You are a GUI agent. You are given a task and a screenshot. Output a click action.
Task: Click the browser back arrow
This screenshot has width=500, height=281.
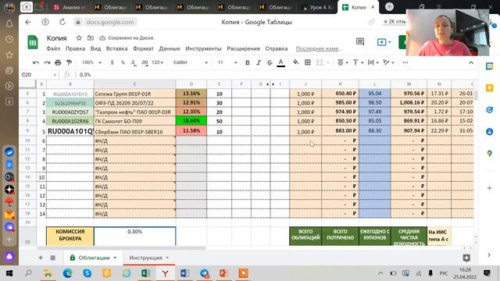[28, 22]
